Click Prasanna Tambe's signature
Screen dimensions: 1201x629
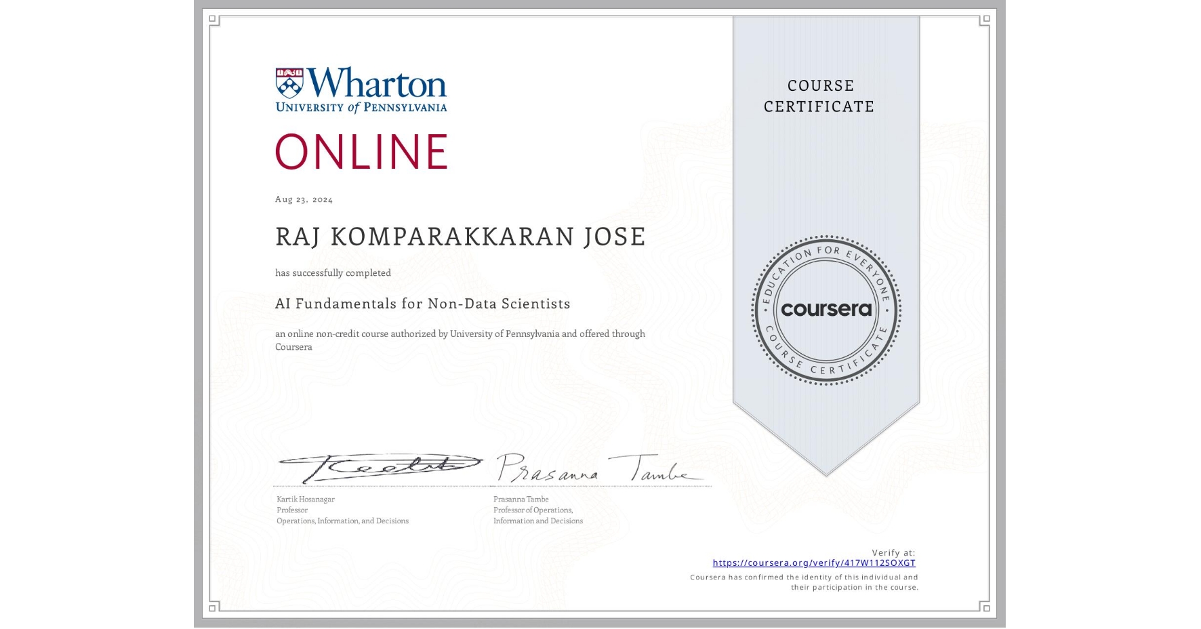click(593, 468)
